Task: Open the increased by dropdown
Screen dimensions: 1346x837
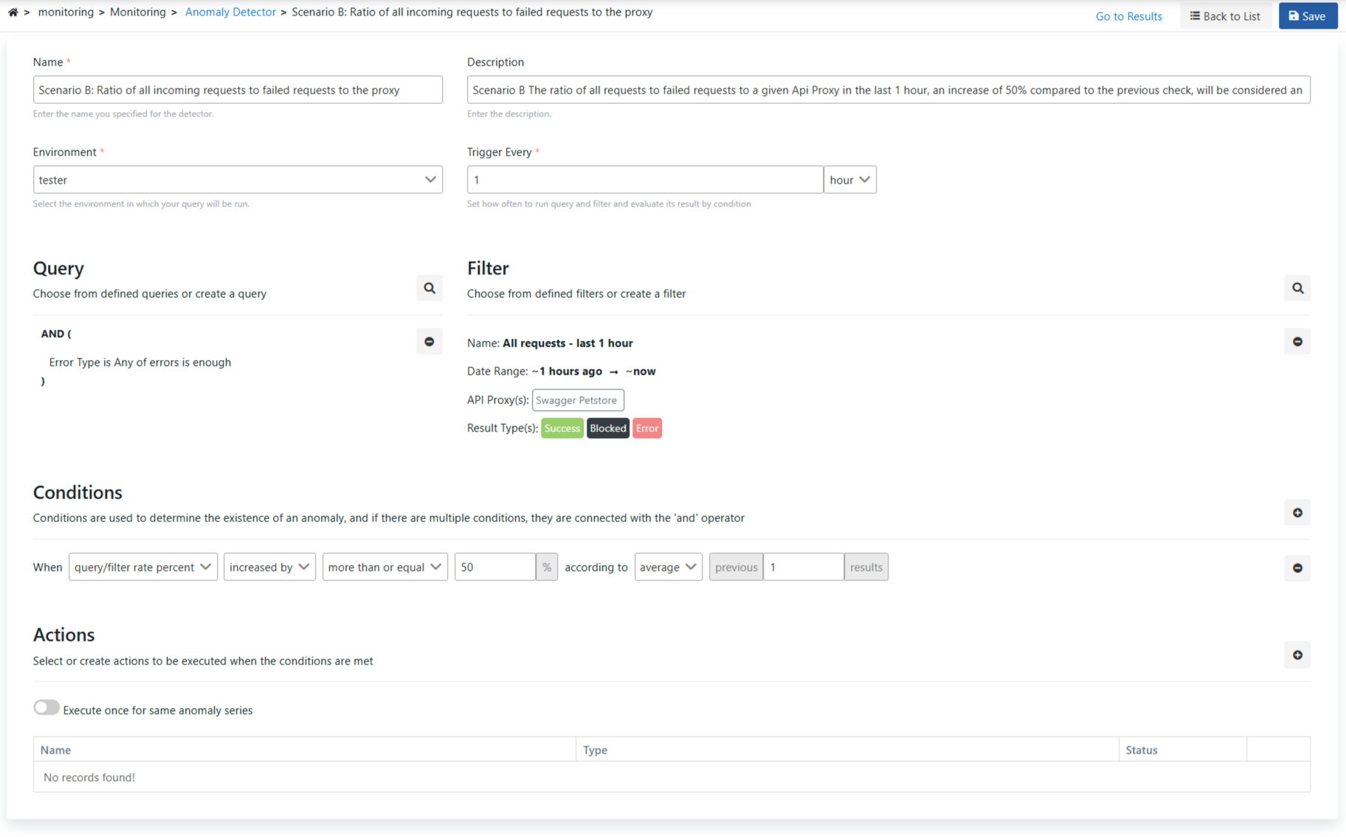Action: pos(269,567)
